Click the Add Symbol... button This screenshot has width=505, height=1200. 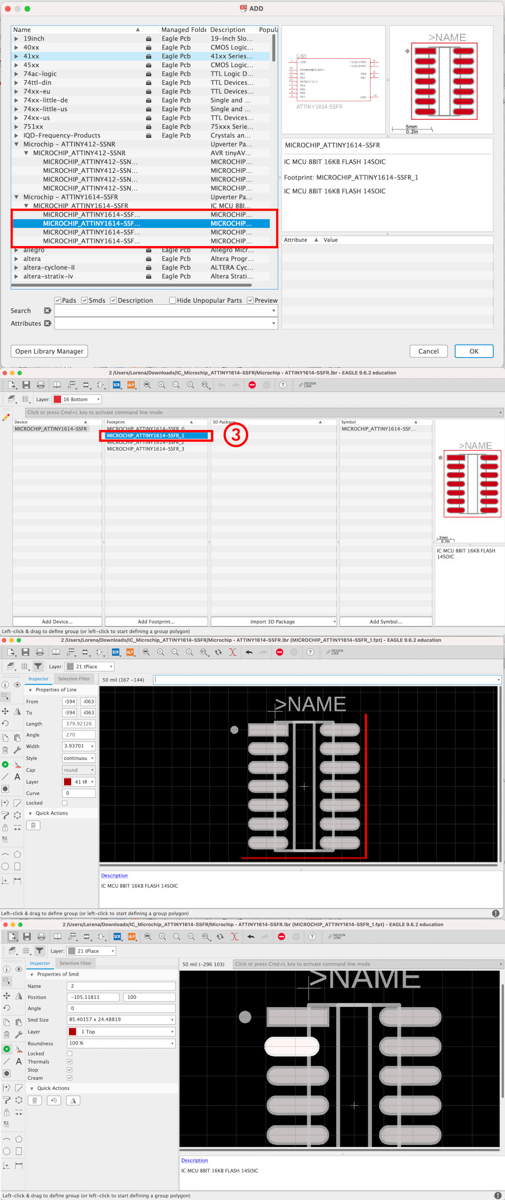pos(386,621)
